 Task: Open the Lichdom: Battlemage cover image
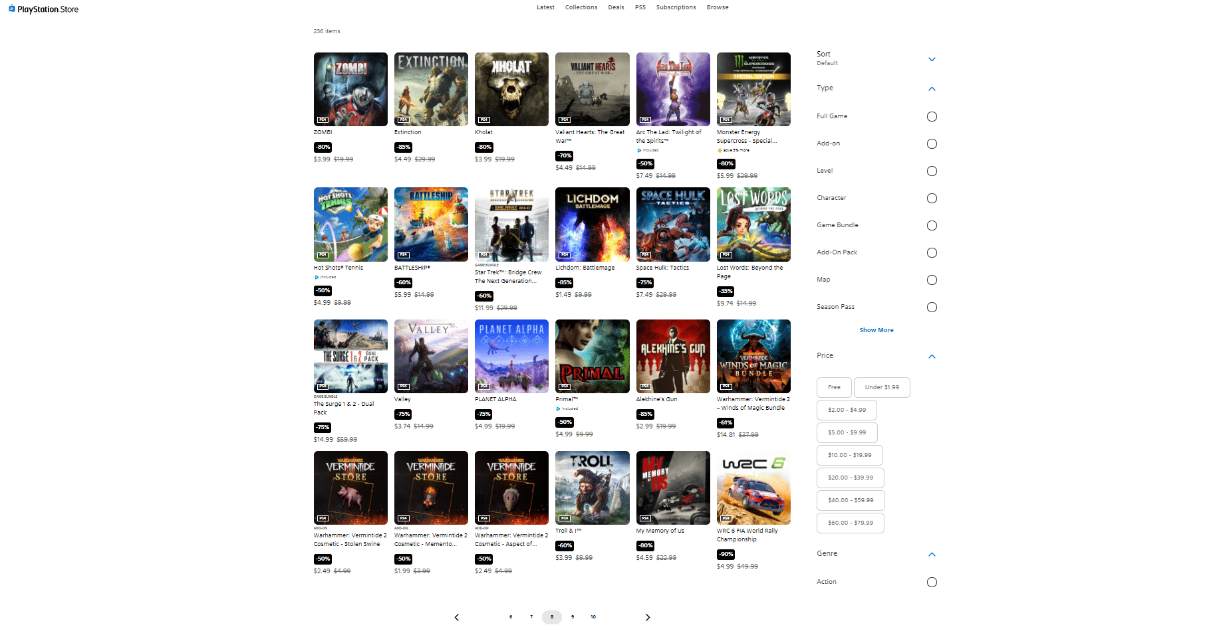tap(592, 225)
